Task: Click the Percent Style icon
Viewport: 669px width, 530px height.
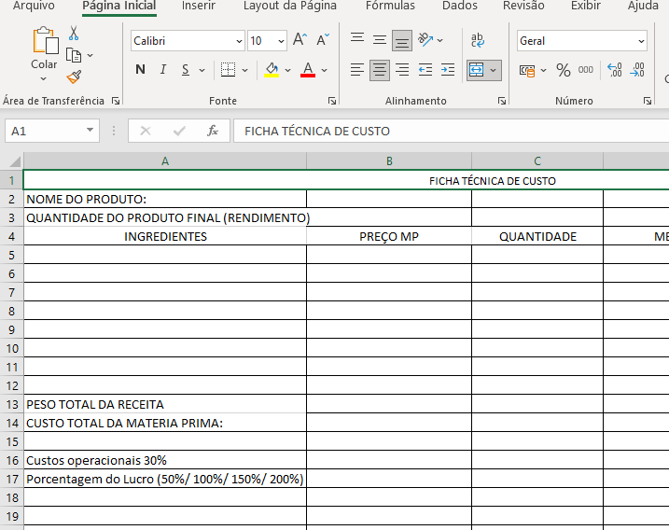Action: [x=563, y=70]
